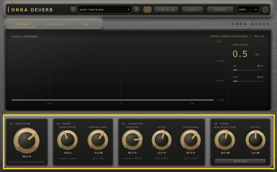The width and height of the screenshot is (277, 172).
Task: Click the COPY A > B button
Action: (x=166, y=9)
